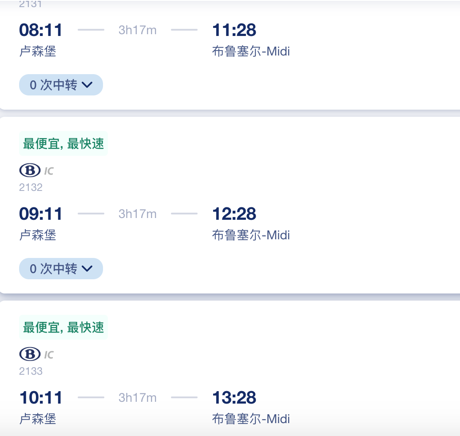The height and width of the screenshot is (436, 460).
Task: Click 布鲁塞尔-Midi under 12:28 arrival
Action: click(x=251, y=235)
